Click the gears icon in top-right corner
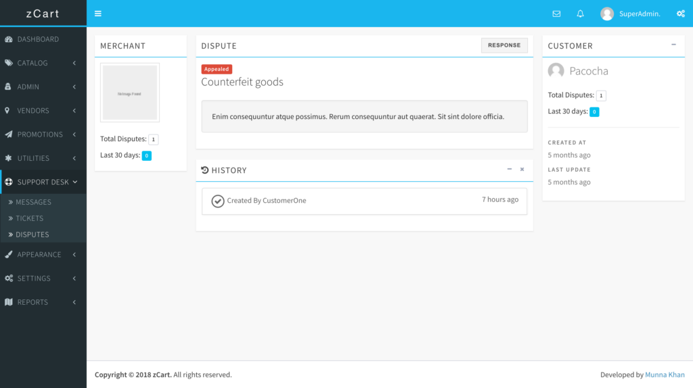The image size is (693, 388). (x=680, y=14)
